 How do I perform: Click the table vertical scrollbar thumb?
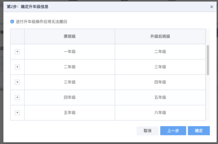(x=208, y=60)
